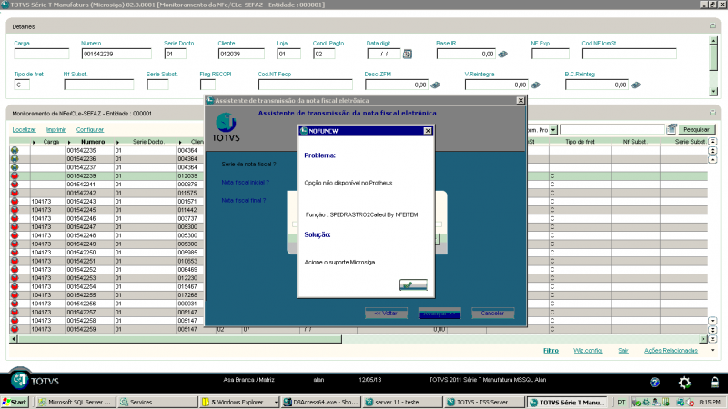Viewport: 728px width, 409px height.
Task: Expand arrow next to Ações Relacionadas
Action: coord(713,351)
